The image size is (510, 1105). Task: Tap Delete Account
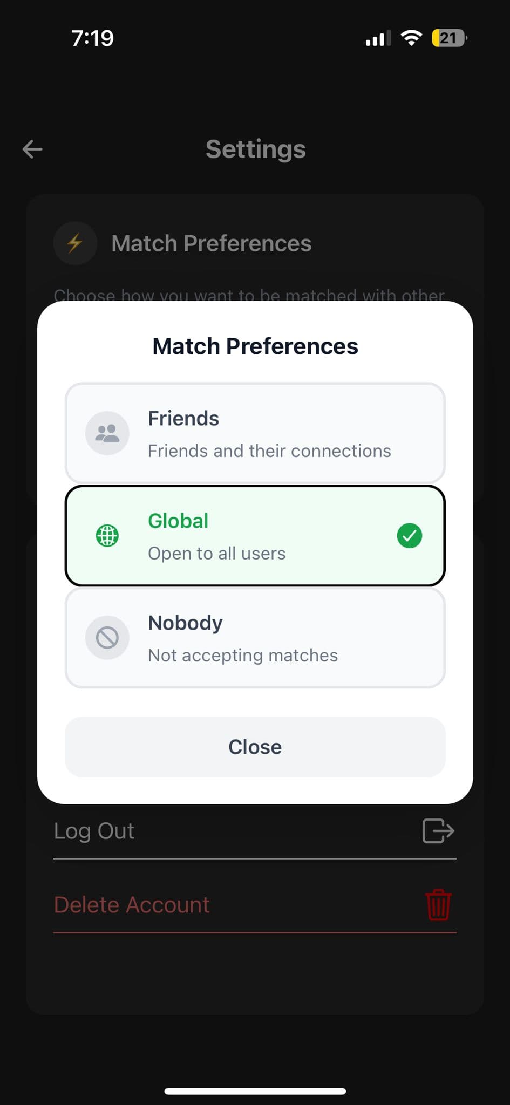[x=131, y=904]
